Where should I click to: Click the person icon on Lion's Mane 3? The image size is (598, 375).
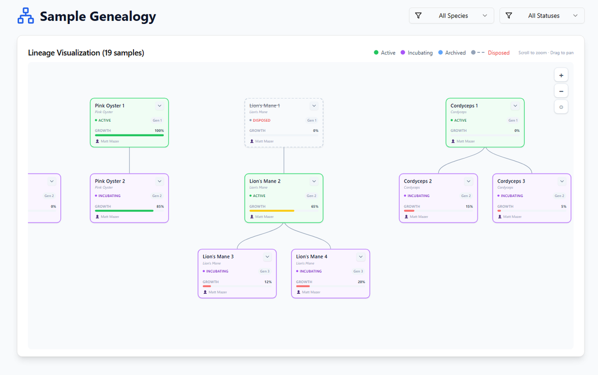coord(205,292)
